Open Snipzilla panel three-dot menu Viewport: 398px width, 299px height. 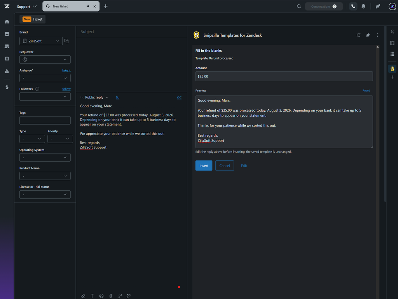pos(377,35)
